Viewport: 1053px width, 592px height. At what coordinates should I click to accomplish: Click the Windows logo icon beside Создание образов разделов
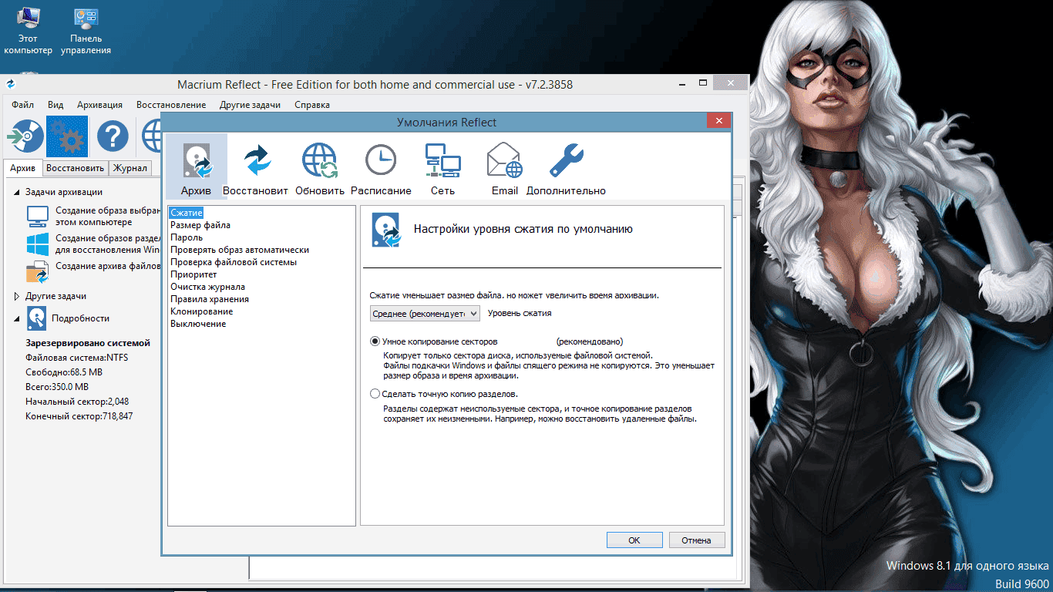tap(37, 244)
